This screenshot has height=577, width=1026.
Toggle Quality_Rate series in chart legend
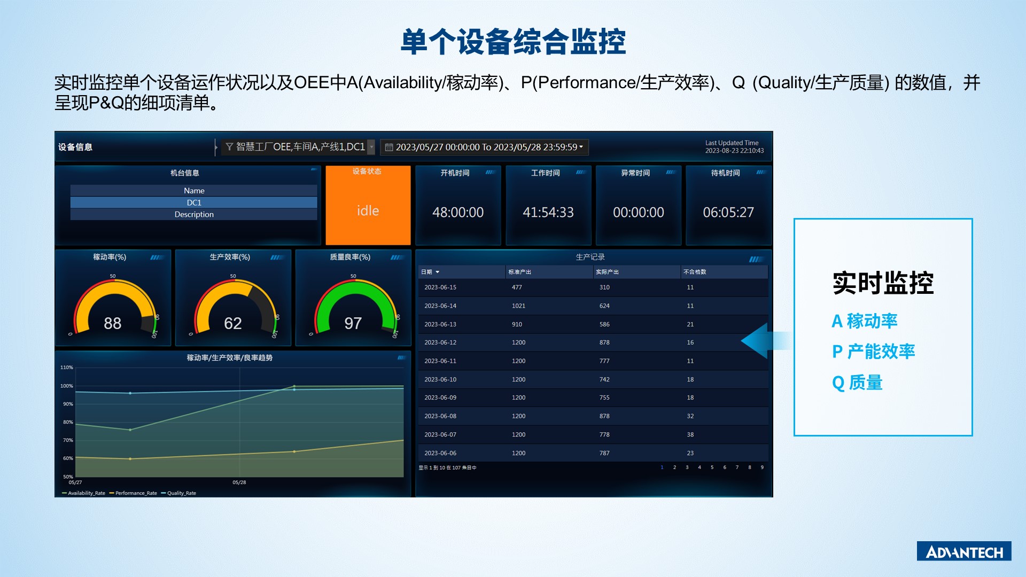[x=178, y=493]
